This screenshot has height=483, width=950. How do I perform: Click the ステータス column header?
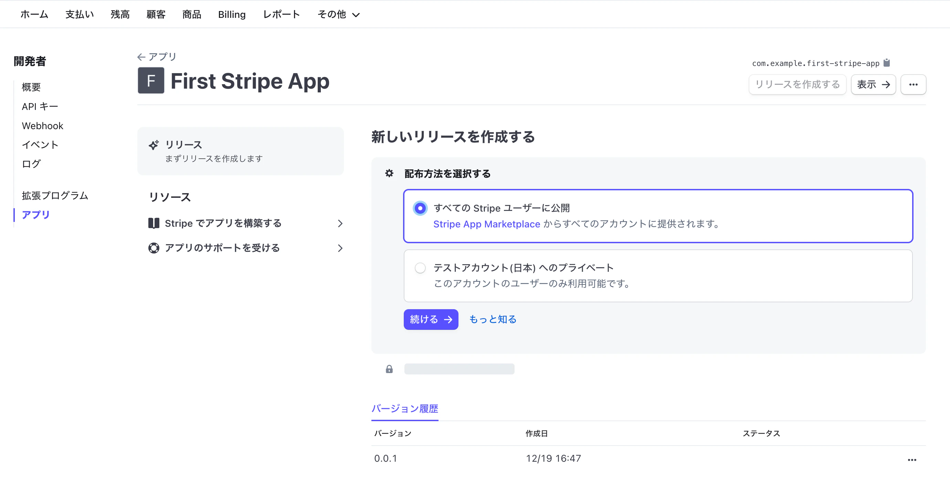[761, 433]
